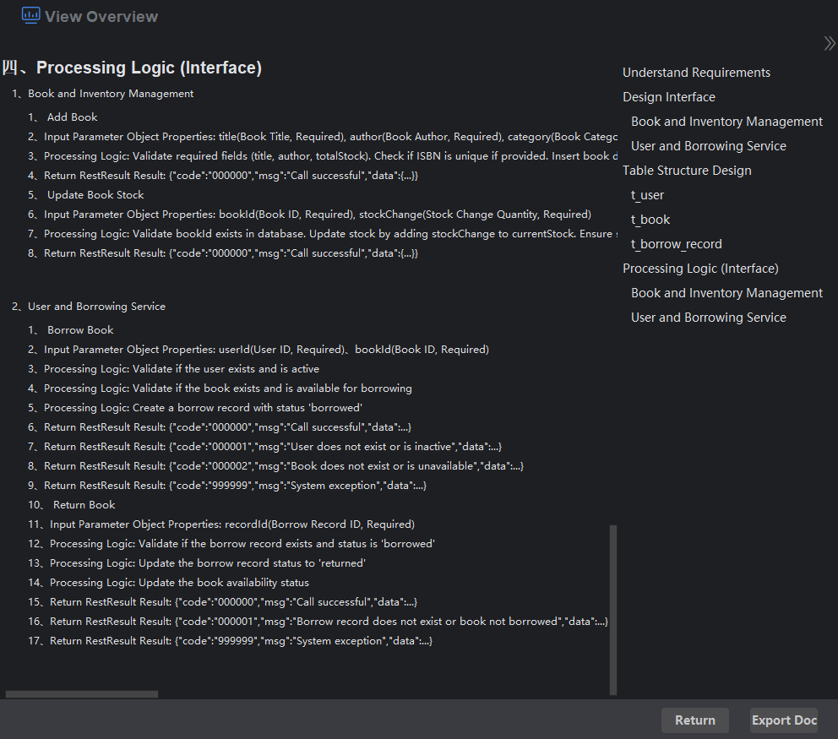Screen dimensions: 838x739
Task: Select Processing Logic (Interface) in outline panel
Action: [x=700, y=269]
